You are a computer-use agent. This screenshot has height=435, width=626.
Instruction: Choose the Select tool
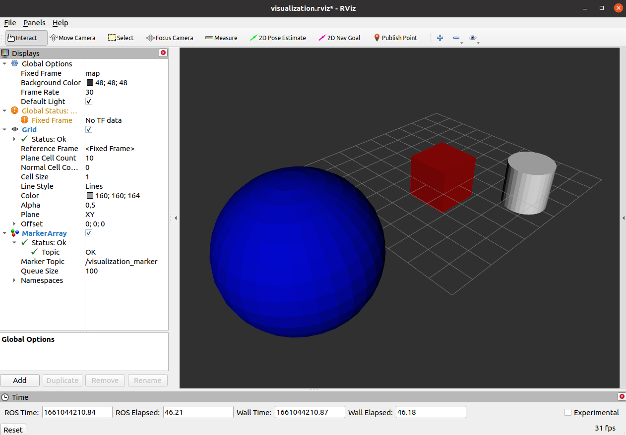(x=121, y=38)
